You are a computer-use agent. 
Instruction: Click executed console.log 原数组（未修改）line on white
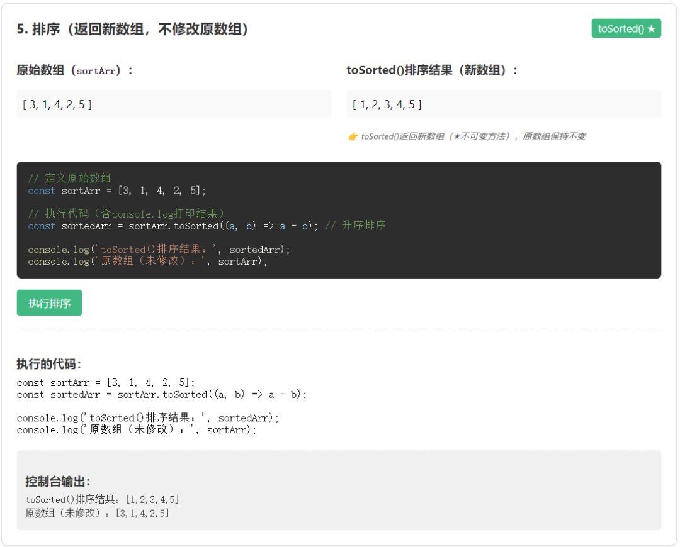[137, 430]
